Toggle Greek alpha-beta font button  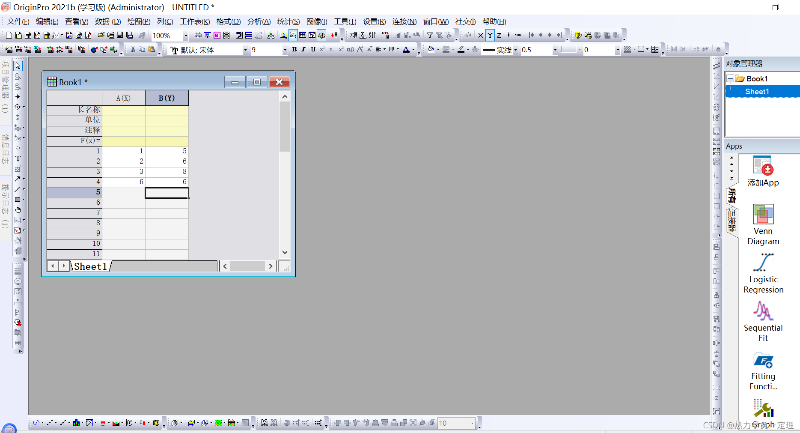point(350,50)
